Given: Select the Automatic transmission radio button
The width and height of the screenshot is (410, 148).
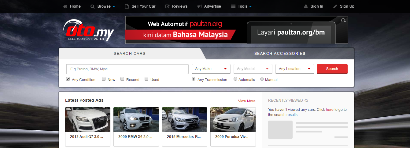Looking at the screenshot, I should click(x=235, y=79).
